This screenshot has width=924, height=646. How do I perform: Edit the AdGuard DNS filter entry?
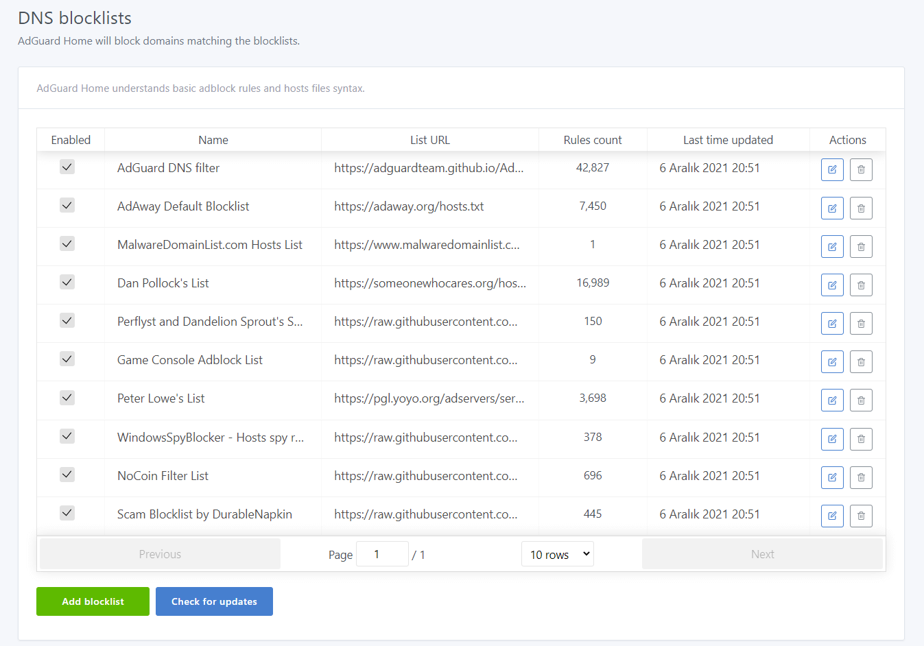832,169
